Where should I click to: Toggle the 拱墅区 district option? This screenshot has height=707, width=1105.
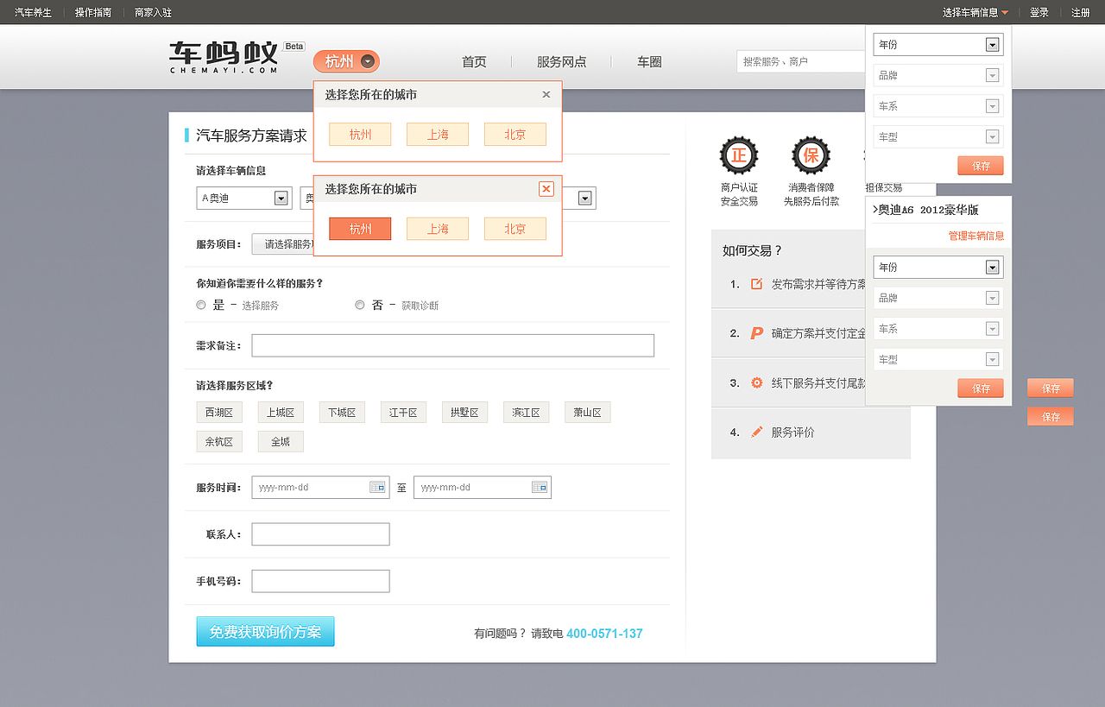click(464, 413)
